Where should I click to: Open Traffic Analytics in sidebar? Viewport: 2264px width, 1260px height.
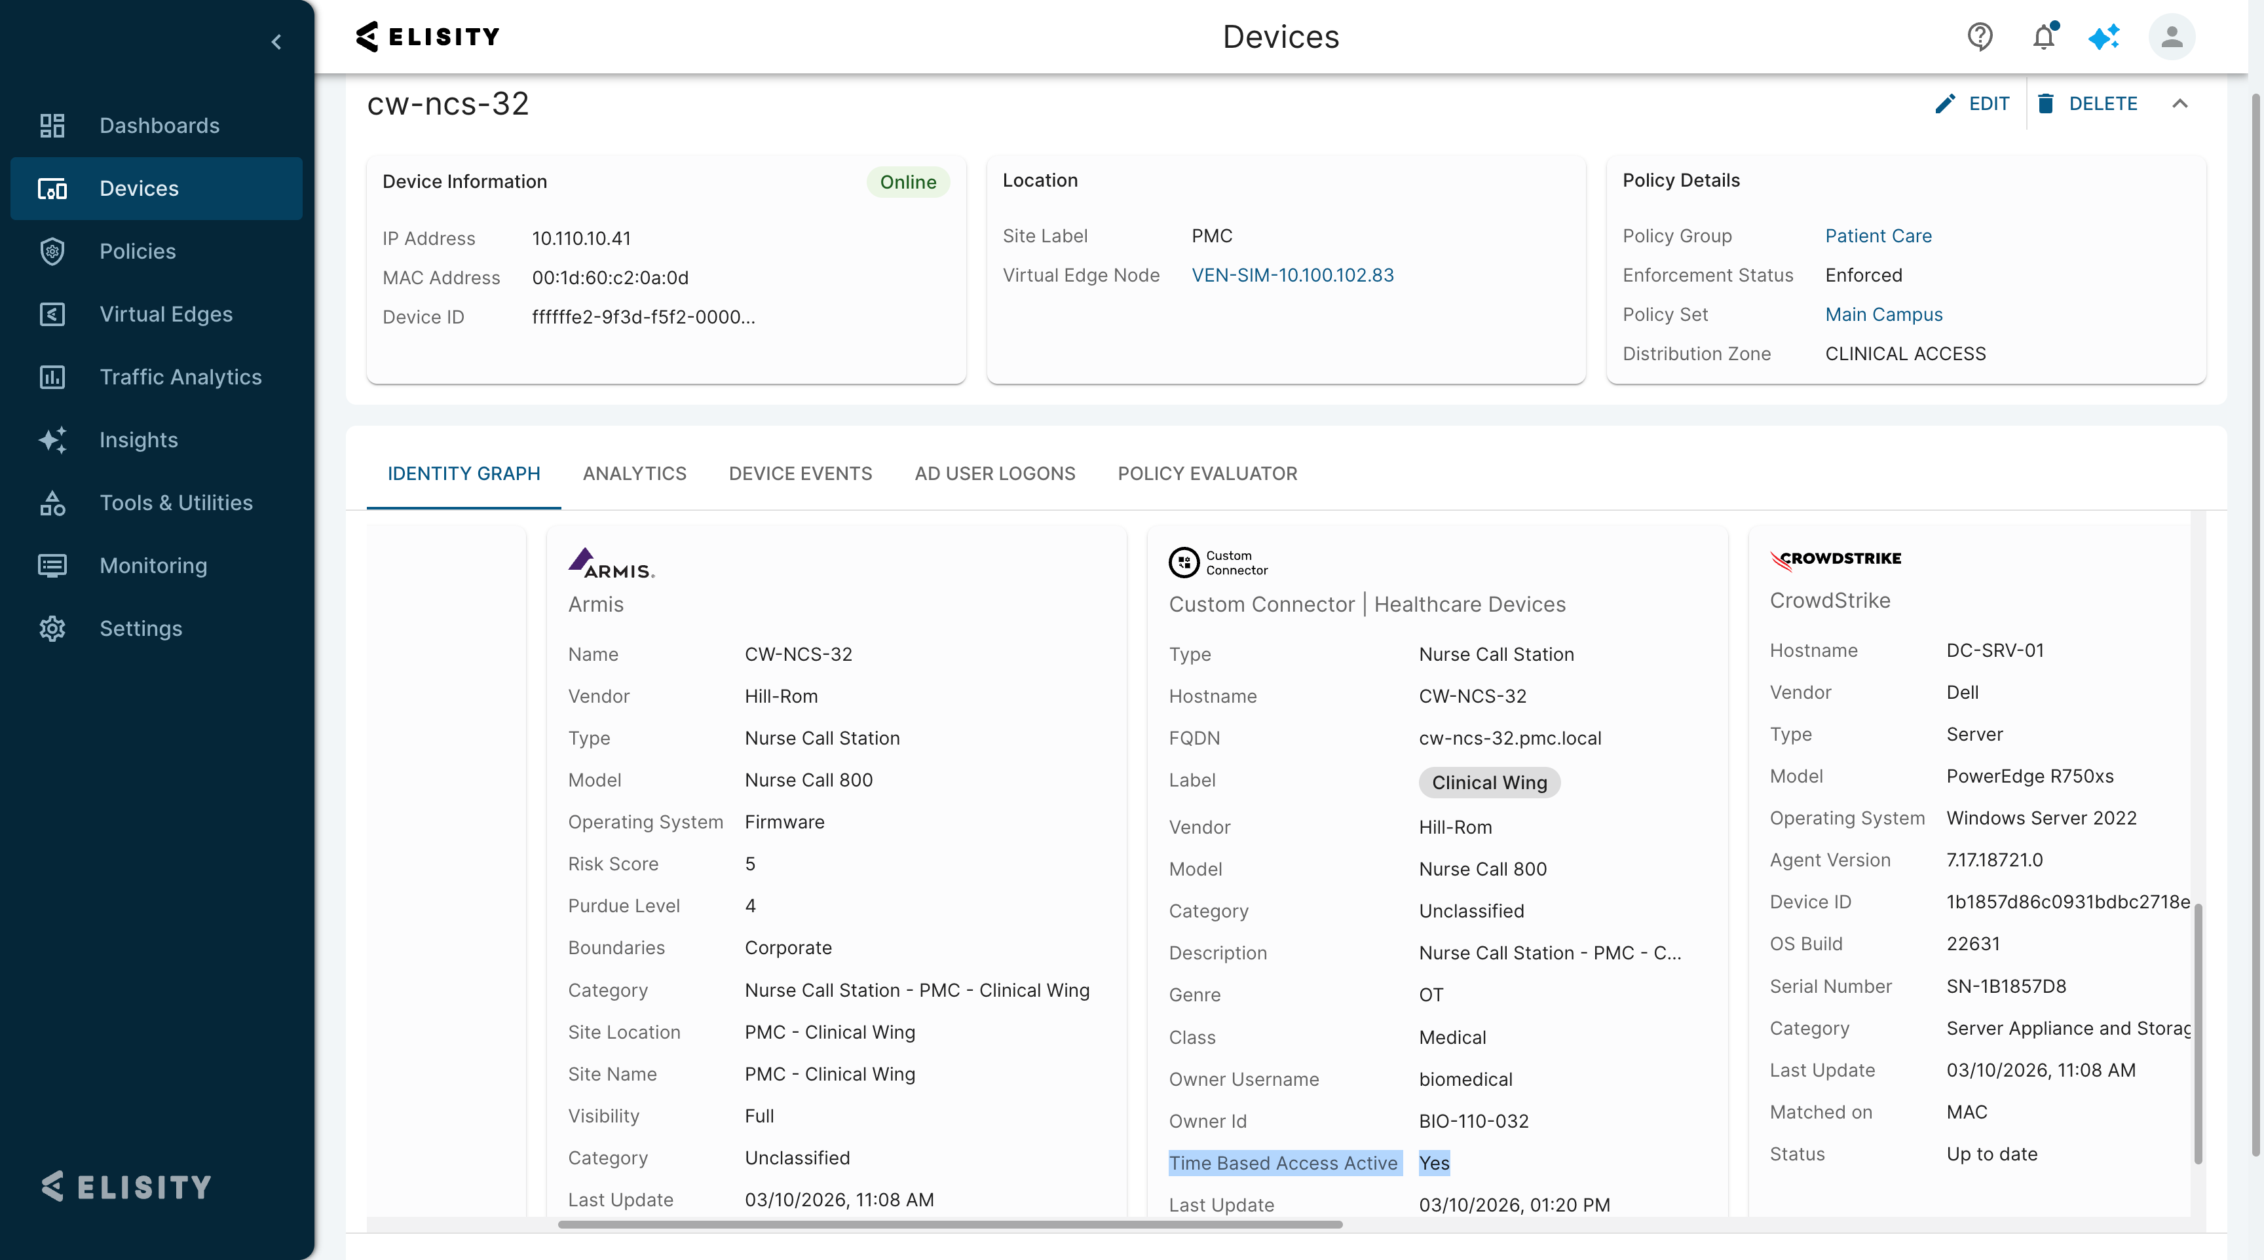(x=180, y=377)
